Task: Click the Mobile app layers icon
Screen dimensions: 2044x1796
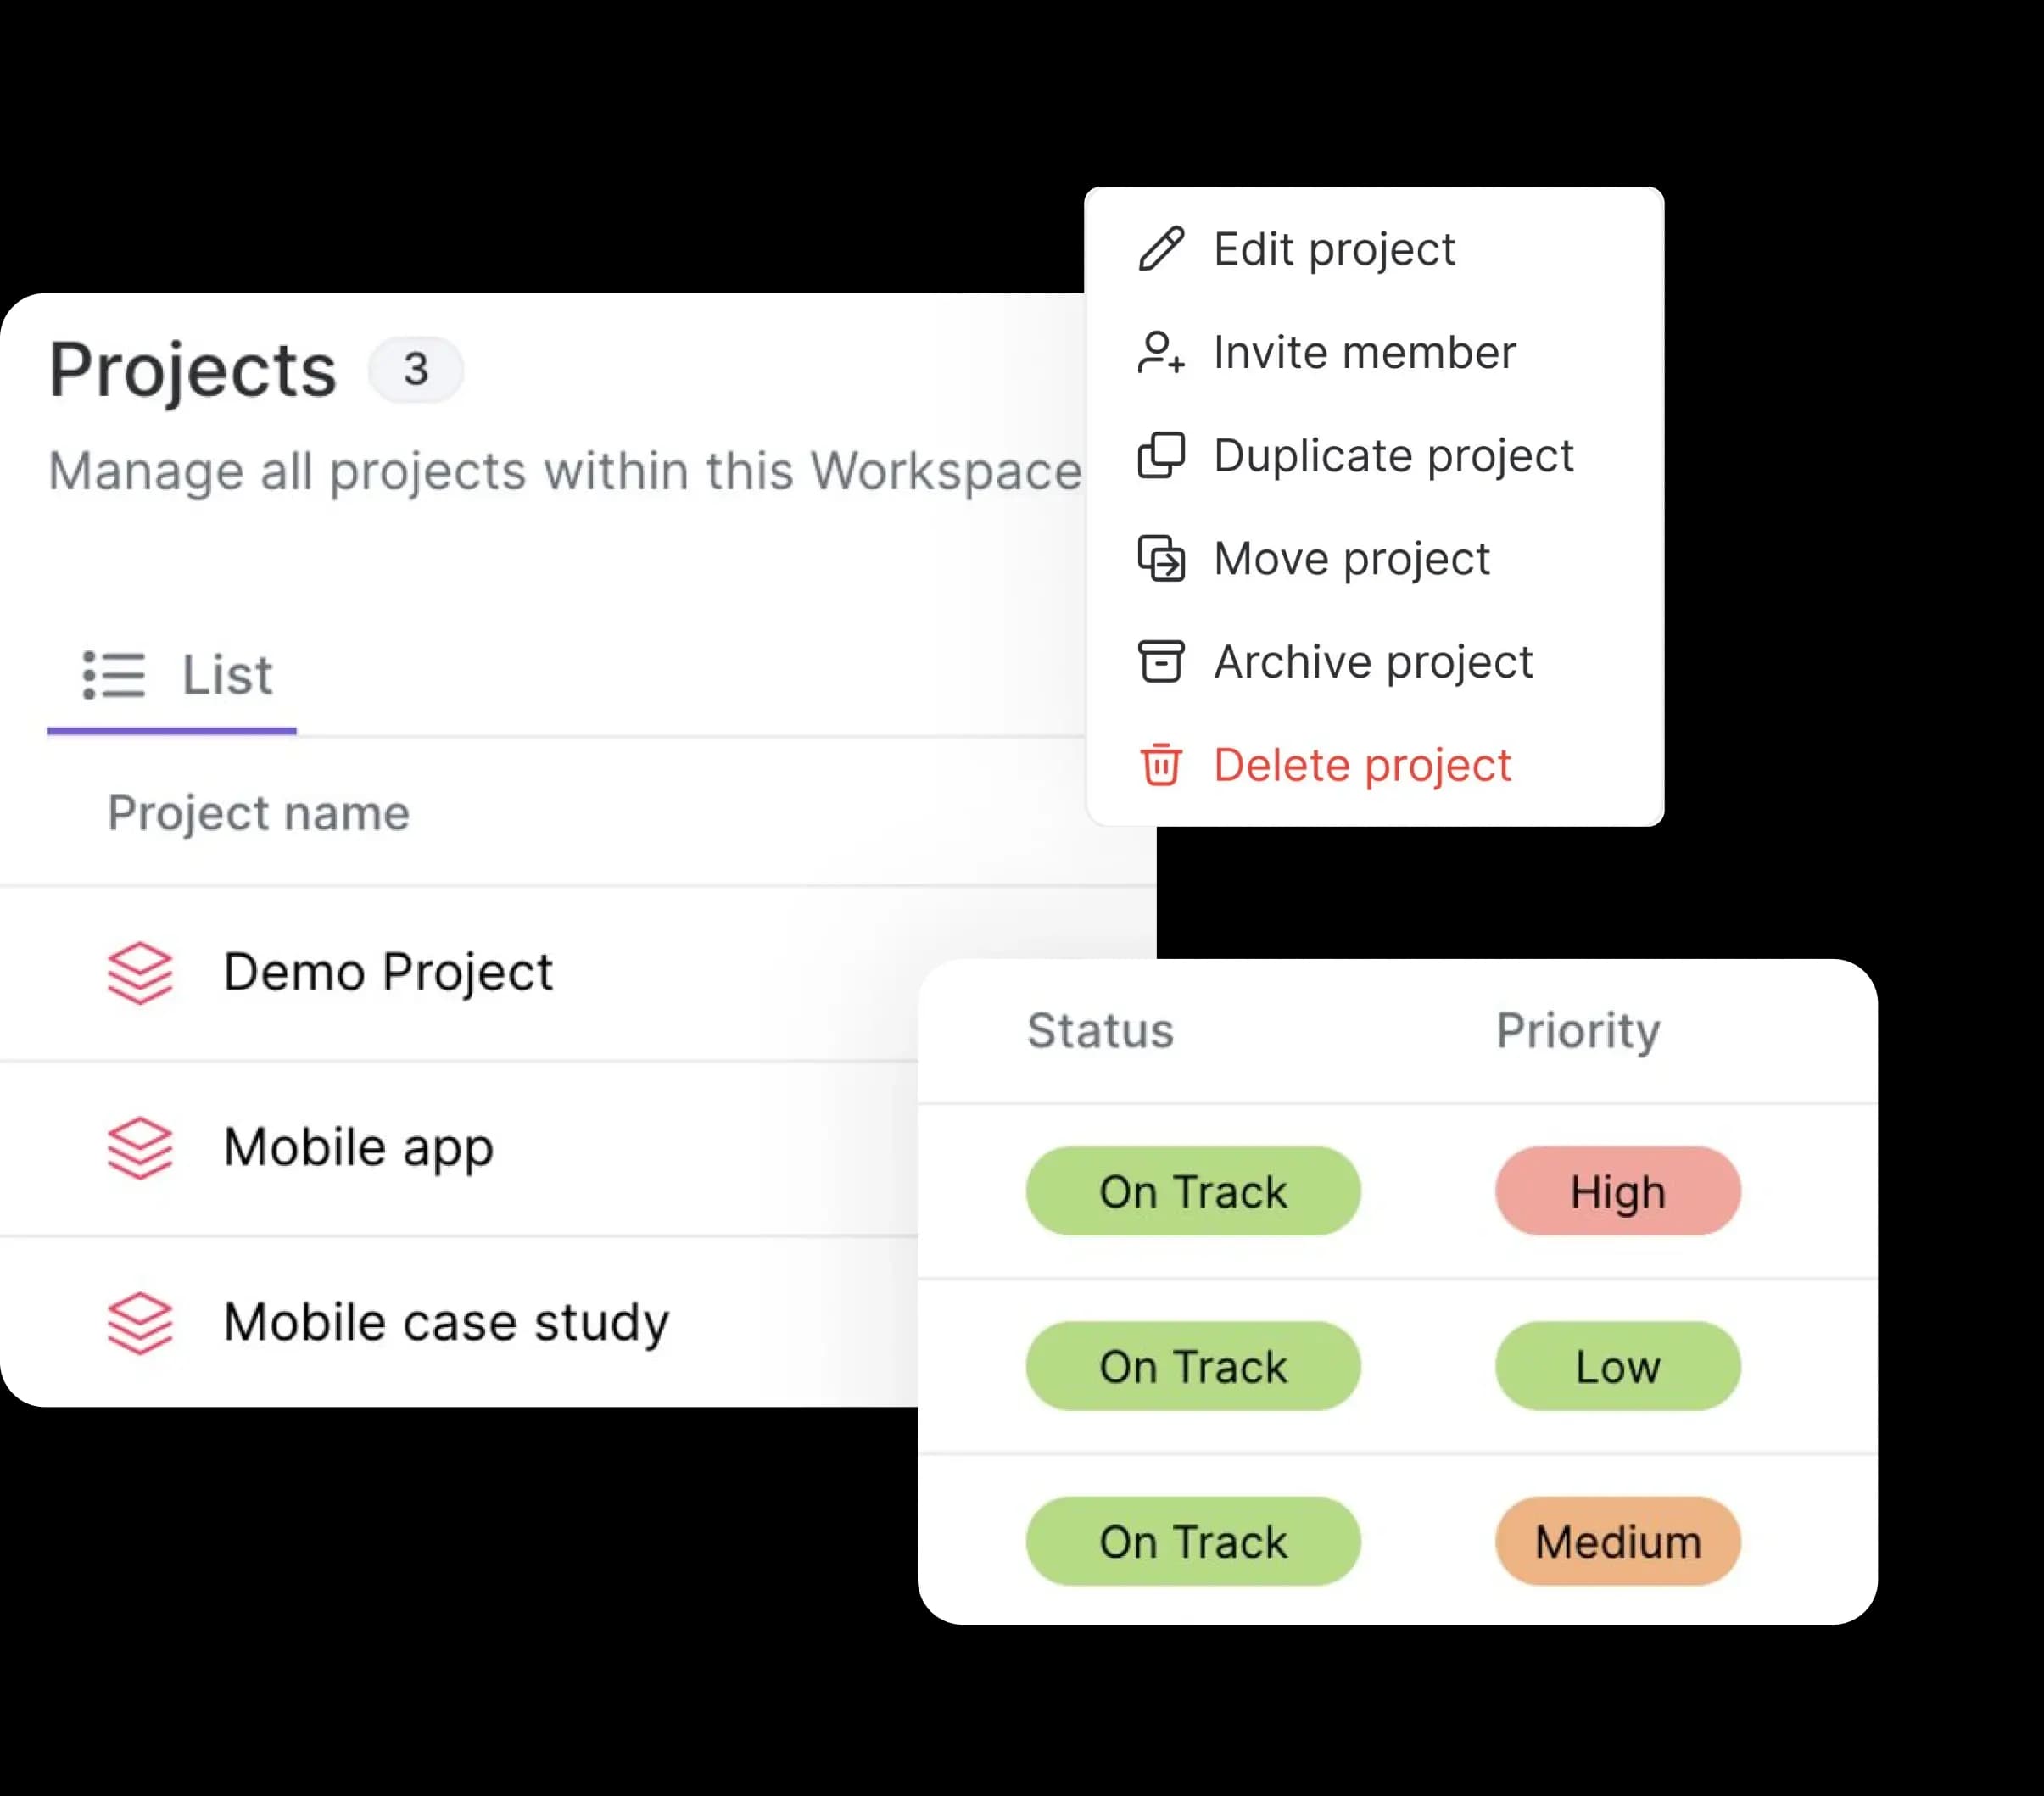Action: 140,1148
